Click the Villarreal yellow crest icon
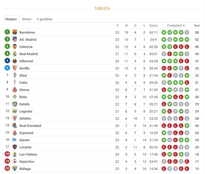The height and width of the screenshot is (174, 205). pyautogui.click(x=15, y=61)
